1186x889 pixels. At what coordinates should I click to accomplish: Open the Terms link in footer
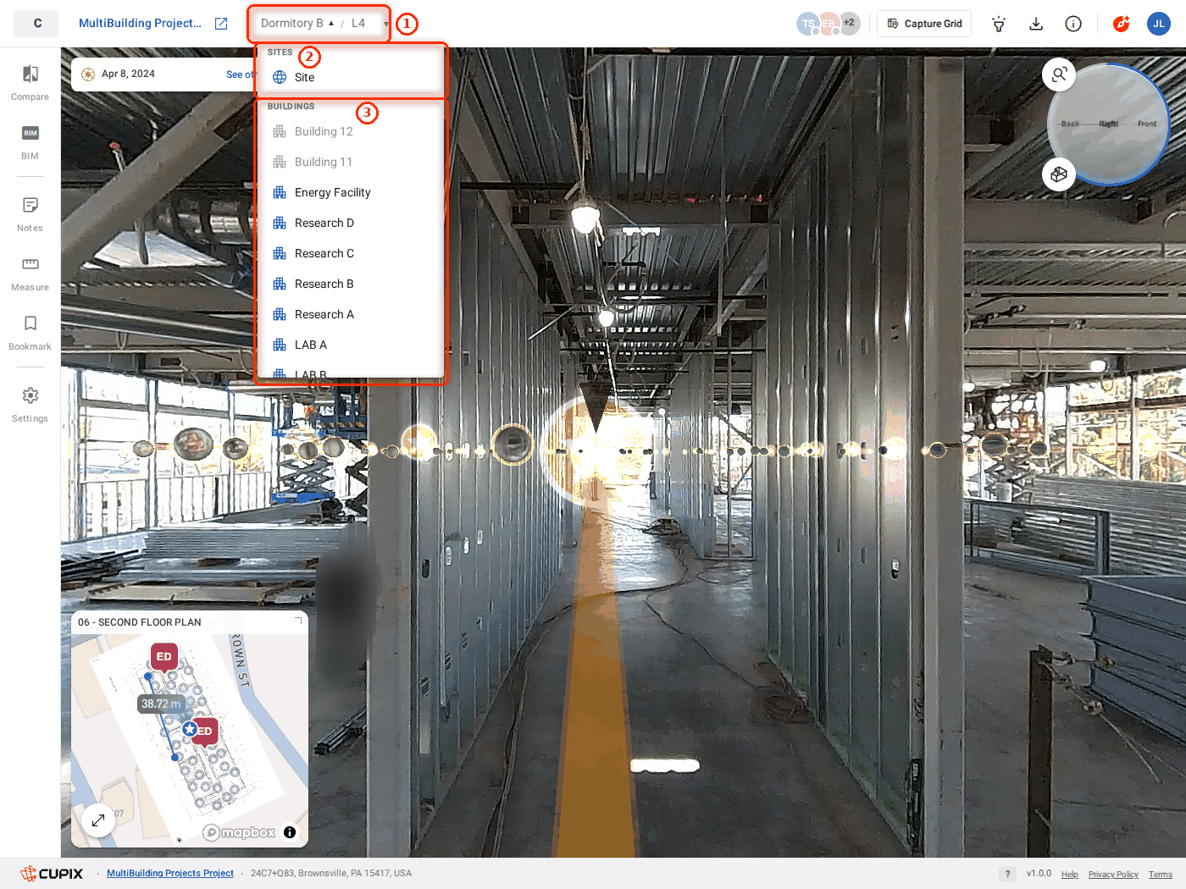[1161, 875]
